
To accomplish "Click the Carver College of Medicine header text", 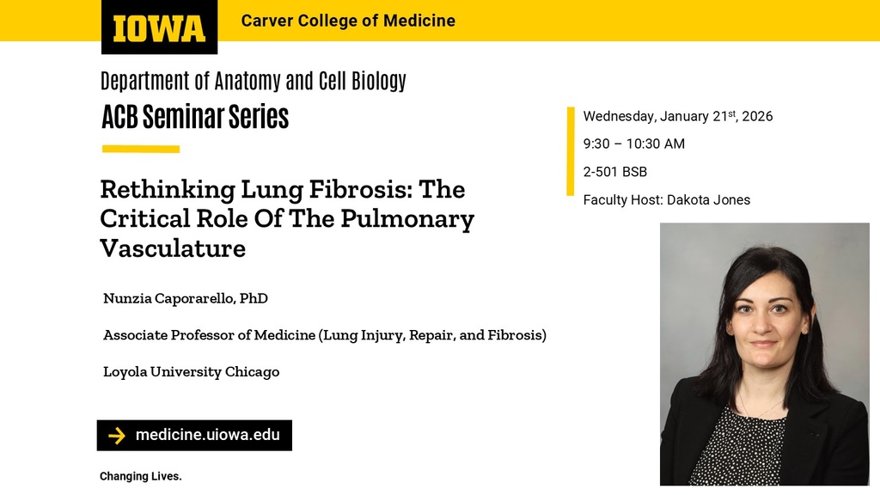I will tap(348, 21).
